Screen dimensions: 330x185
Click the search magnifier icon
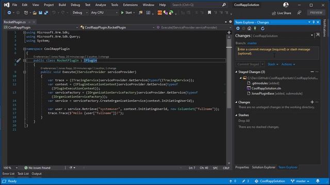[224, 5]
